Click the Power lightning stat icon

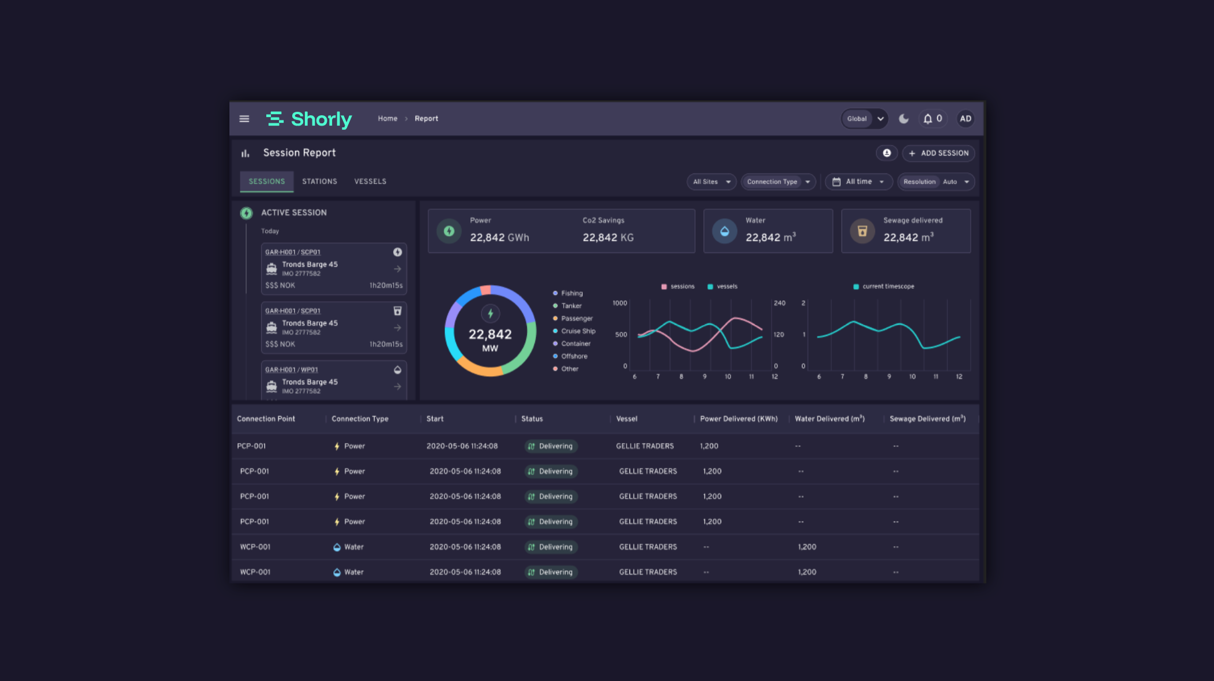click(449, 231)
